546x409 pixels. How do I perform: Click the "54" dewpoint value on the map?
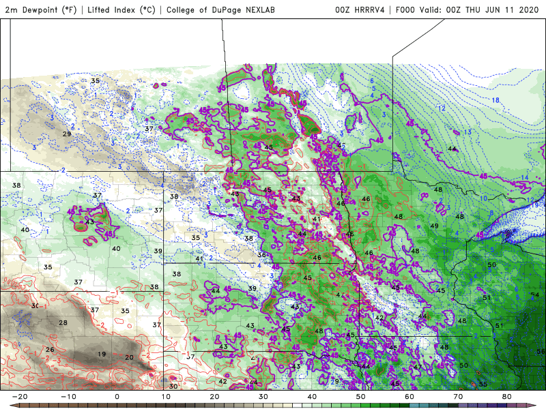[535, 295]
